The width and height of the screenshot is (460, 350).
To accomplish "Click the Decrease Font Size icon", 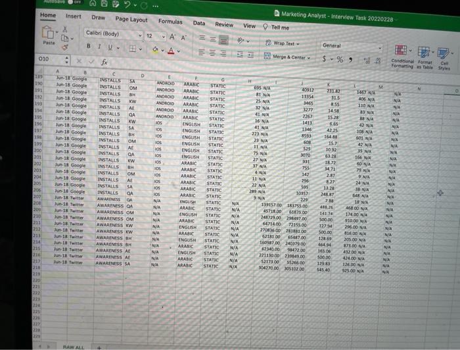I will pos(183,37).
